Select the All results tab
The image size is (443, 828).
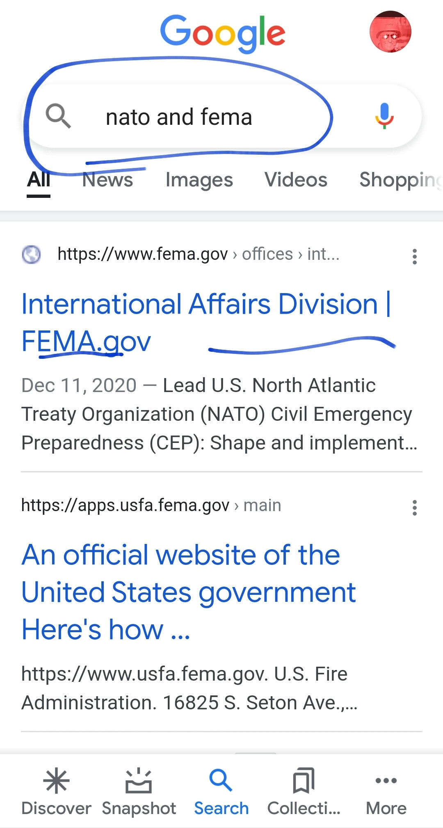pos(39,180)
